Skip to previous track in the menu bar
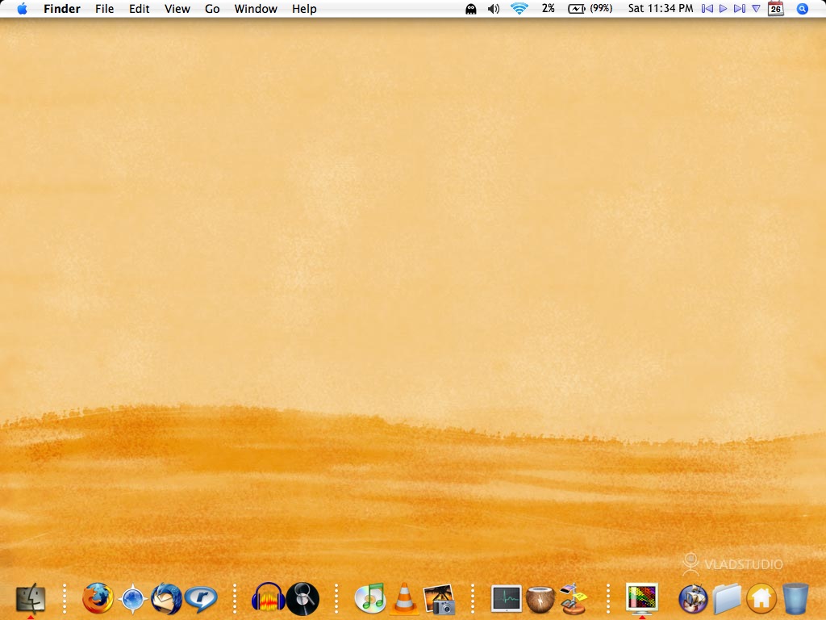 707,8
